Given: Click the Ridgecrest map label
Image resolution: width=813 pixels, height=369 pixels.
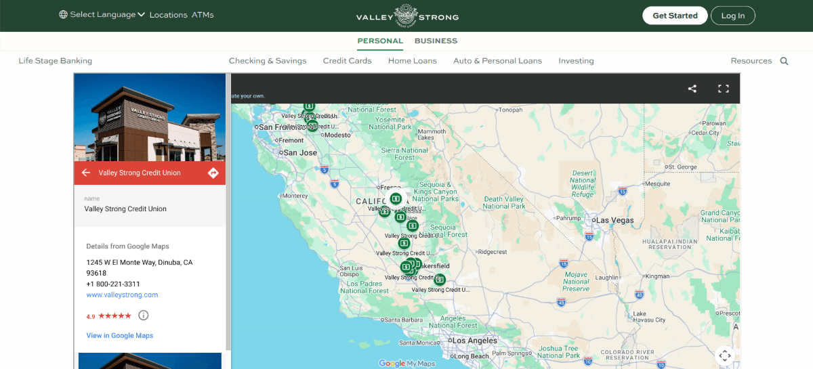Looking at the screenshot, I should (x=492, y=252).
